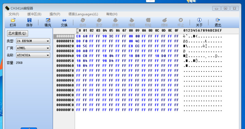
Task: Click the 自动 (Auto) toolbar icon
Action: click(x=83, y=20)
